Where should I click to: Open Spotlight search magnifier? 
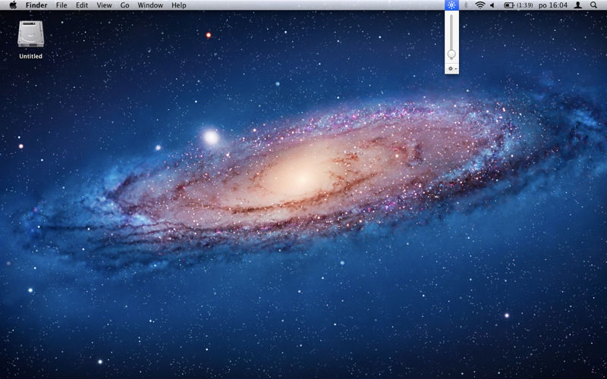[x=593, y=5]
